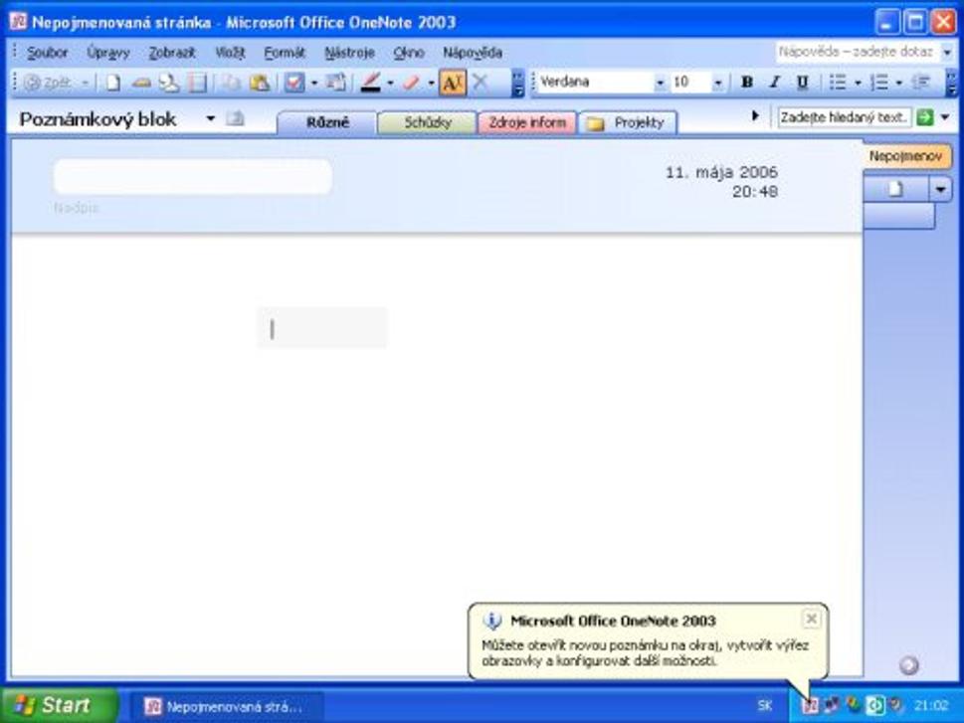Click the date 11. mája 2006 text
Viewport: 964px width, 723px height.
(x=721, y=172)
